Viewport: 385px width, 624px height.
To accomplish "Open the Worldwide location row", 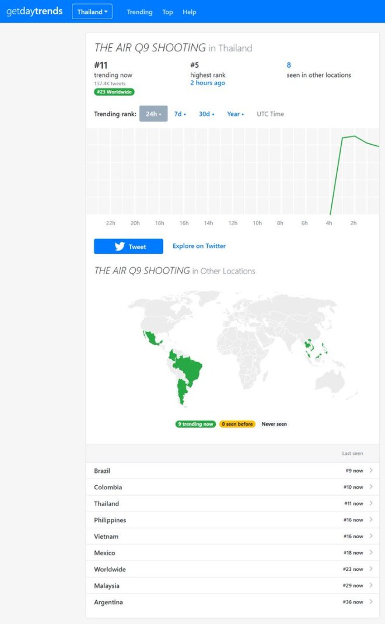I will [x=233, y=569].
